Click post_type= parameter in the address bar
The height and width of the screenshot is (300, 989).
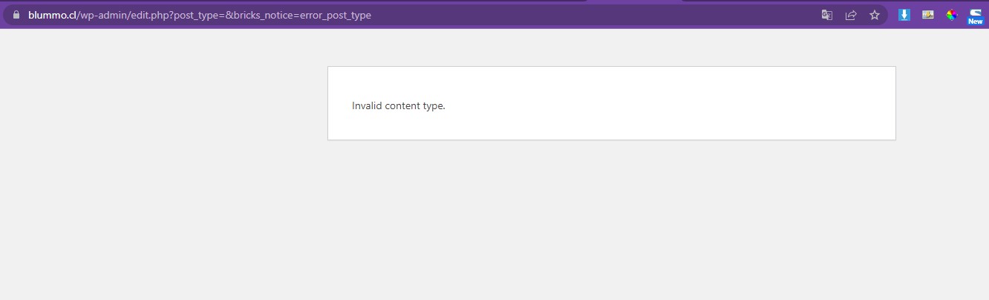200,15
